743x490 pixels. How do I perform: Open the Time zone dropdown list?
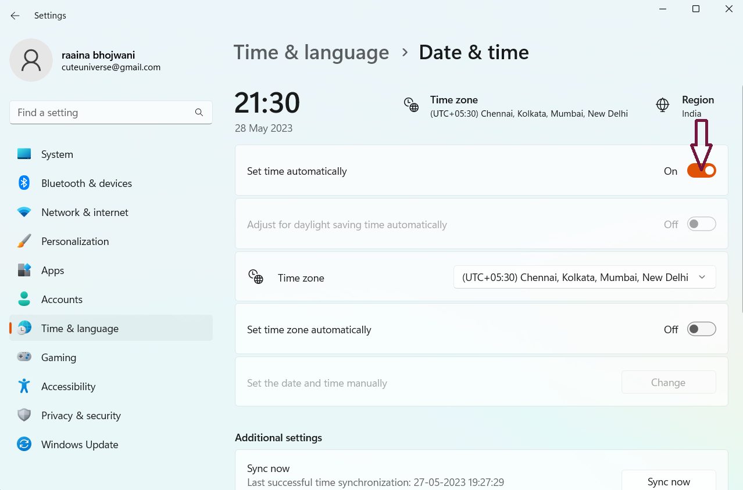click(x=584, y=278)
